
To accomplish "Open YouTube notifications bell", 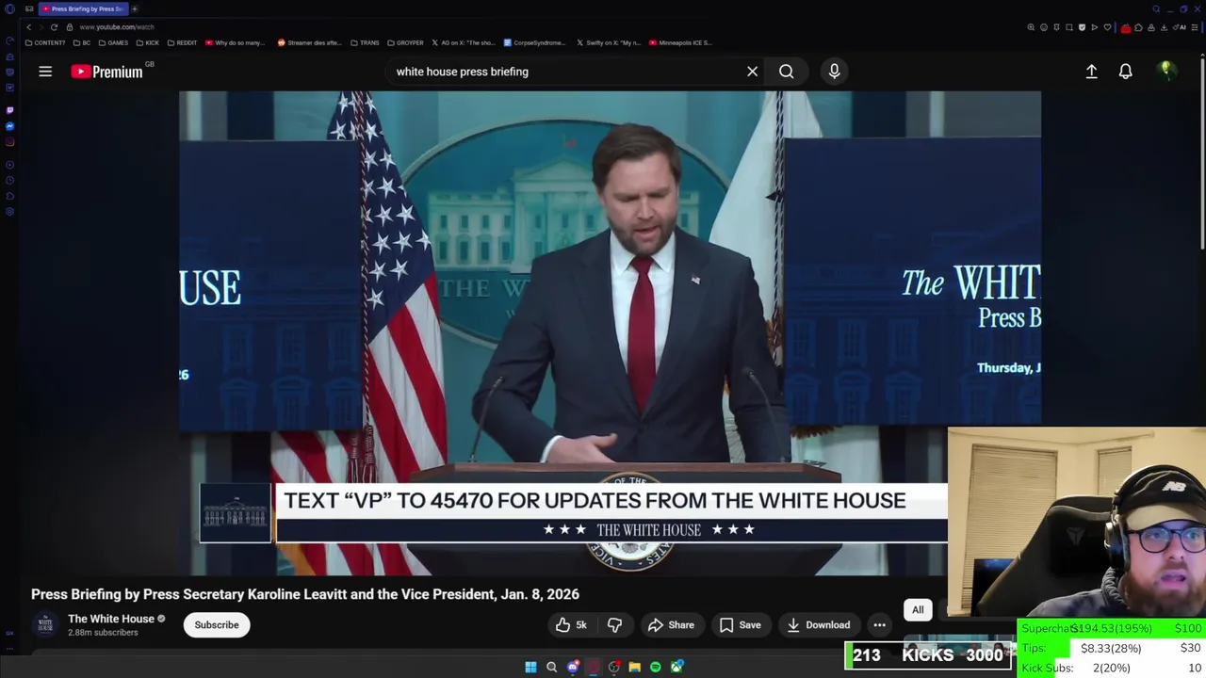I will [x=1125, y=72].
